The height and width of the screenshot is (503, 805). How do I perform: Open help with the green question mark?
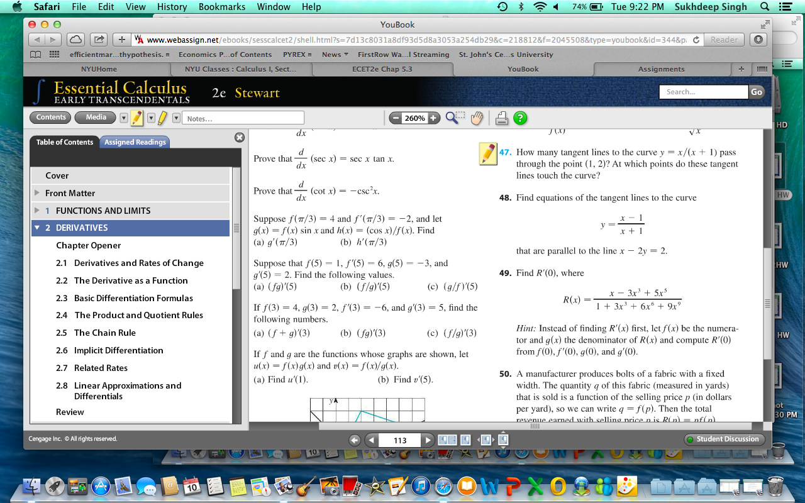(x=519, y=118)
